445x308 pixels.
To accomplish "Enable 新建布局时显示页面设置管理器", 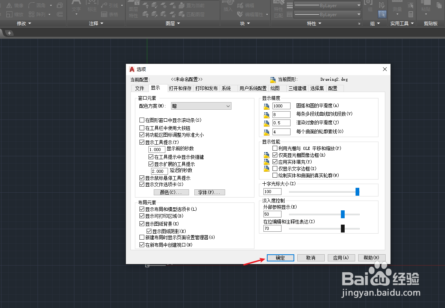I will [142, 237].
